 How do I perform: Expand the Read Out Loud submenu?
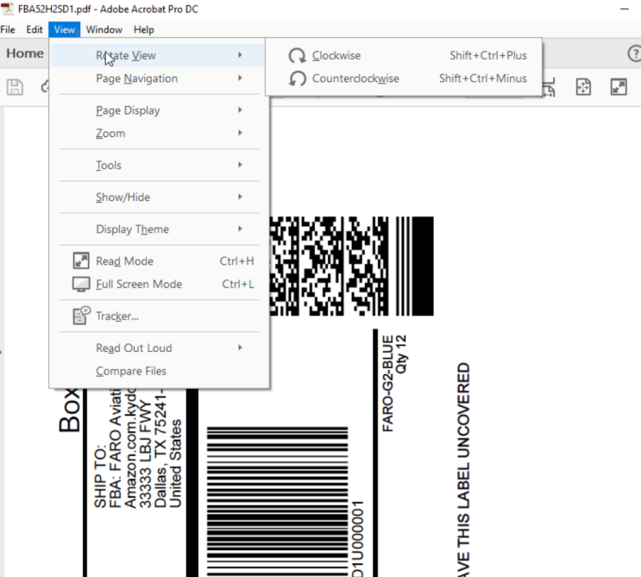[x=159, y=348]
